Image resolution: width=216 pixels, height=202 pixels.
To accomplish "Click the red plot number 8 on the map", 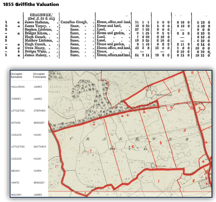I will (x=192, y=73).
